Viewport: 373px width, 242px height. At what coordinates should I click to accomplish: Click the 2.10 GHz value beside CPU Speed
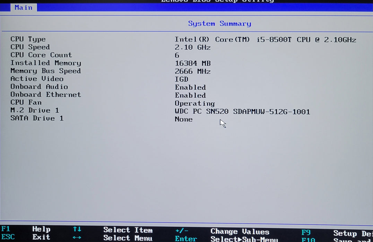[x=193, y=47]
